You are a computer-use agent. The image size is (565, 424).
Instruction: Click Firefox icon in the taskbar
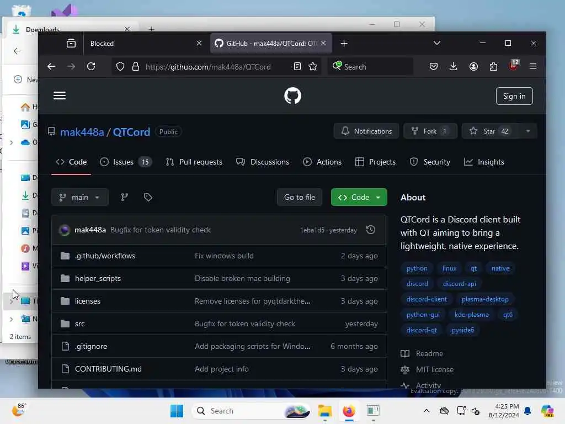click(x=349, y=411)
